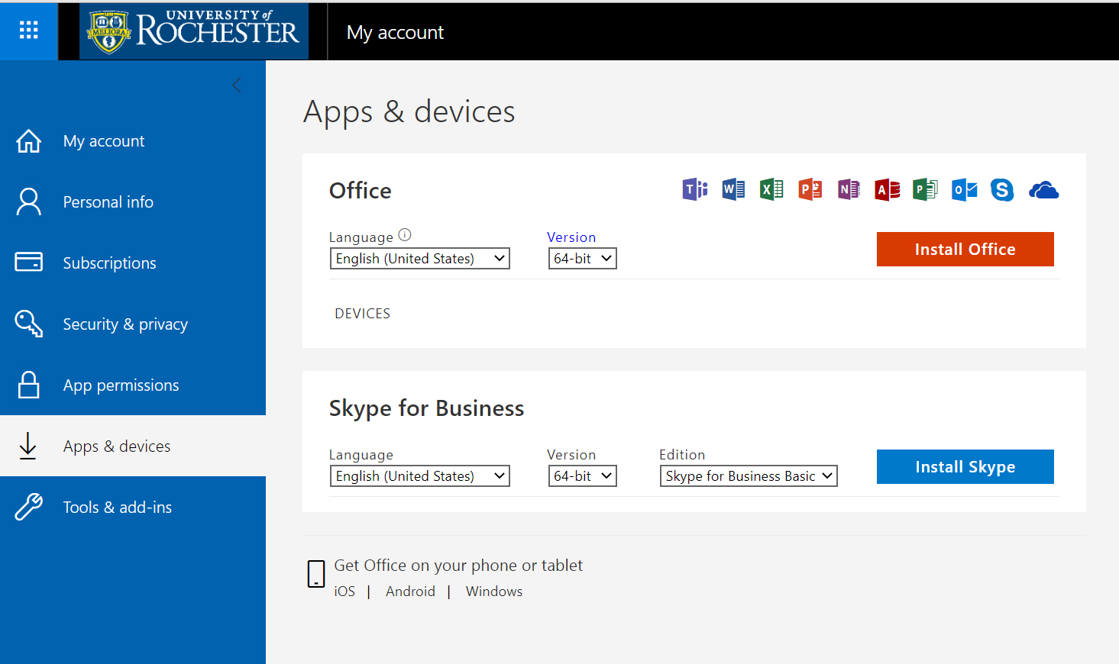
Task: Click the DEVICES label in Office section
Action: 363,314
